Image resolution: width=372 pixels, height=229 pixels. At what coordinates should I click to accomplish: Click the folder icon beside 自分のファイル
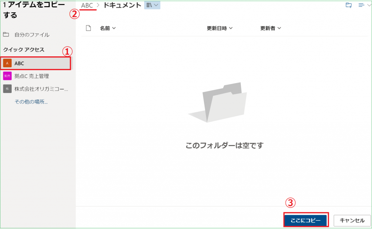6,35
